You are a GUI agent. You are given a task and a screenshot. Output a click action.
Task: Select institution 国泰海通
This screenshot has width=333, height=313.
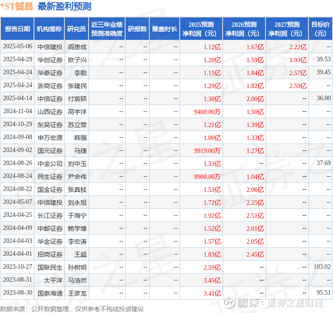tap(50, 293)
